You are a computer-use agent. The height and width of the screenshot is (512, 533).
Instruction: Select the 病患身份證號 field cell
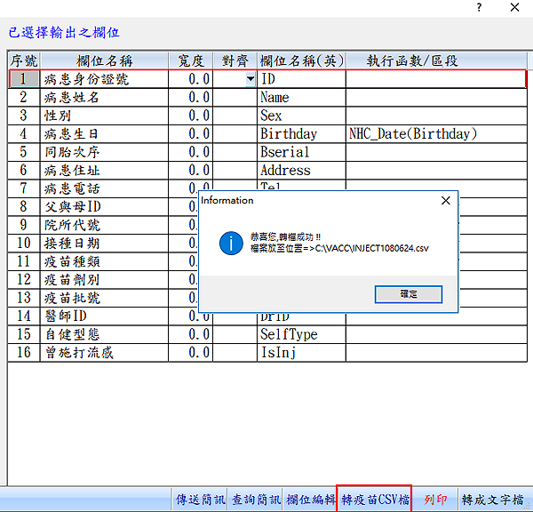102,79
